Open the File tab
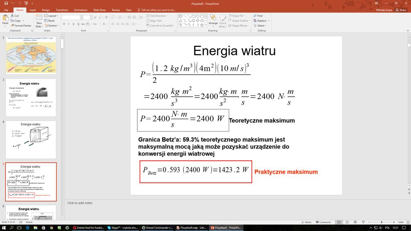The height and width of the screenshot is (231, 411). tap(6, 10)
